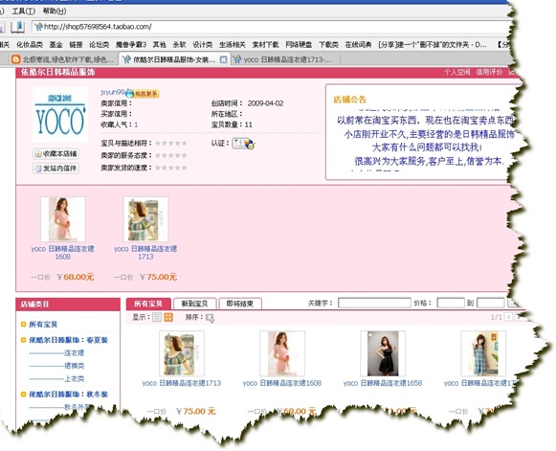Open the 魔兽争霸3 bookmark folder
Viewport: 556px width, 451px height.
(x=131, y=45)
